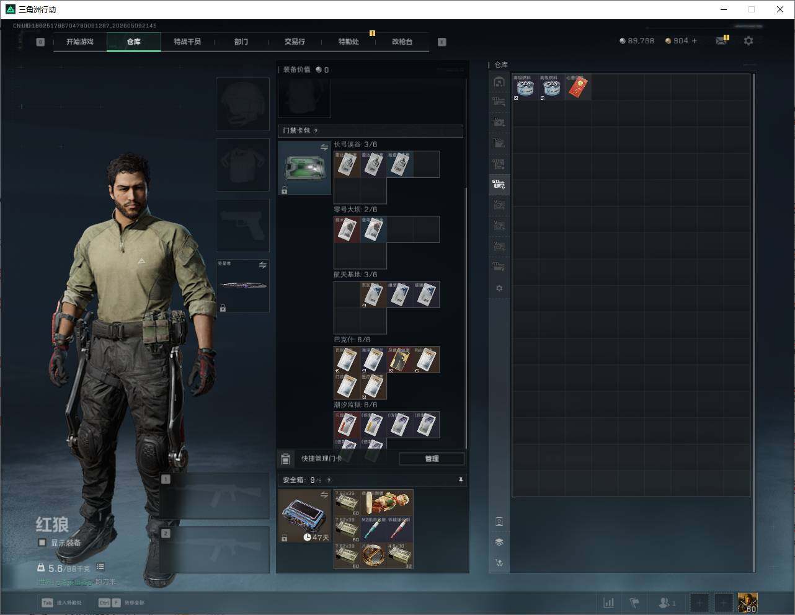The height and width of the screenshot is (615, 795).
Task: Click the 潮汐监狱: 6/6 label
Action: click(355, 404)
